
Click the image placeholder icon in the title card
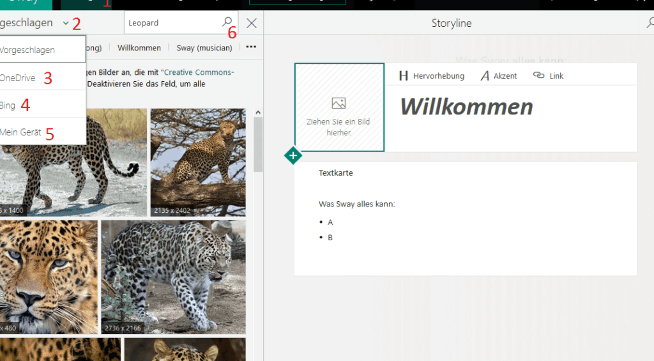338,103
